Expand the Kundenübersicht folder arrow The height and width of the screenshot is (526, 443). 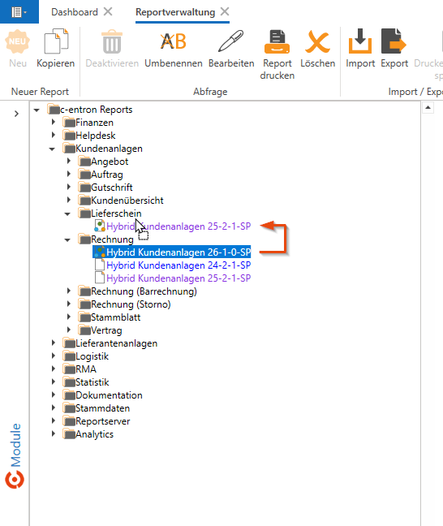pyautogui.click(x=69, y=200)
